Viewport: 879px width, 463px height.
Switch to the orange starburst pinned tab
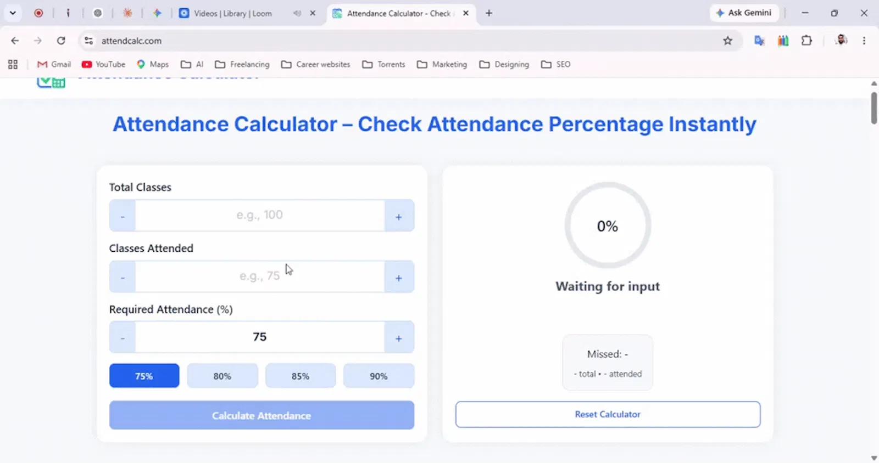tap(127, 13)
